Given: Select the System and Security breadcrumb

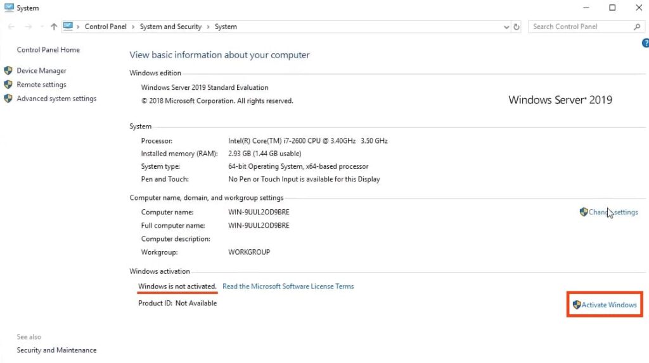Looking at the screenshot, I should (170, 27).
